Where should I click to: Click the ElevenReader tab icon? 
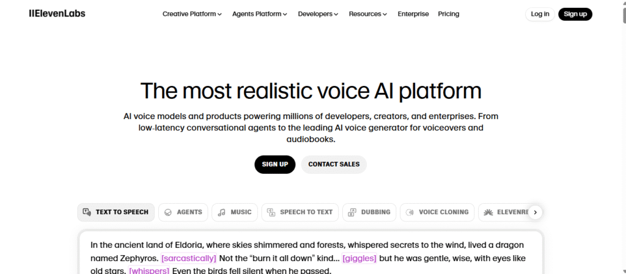488,212
